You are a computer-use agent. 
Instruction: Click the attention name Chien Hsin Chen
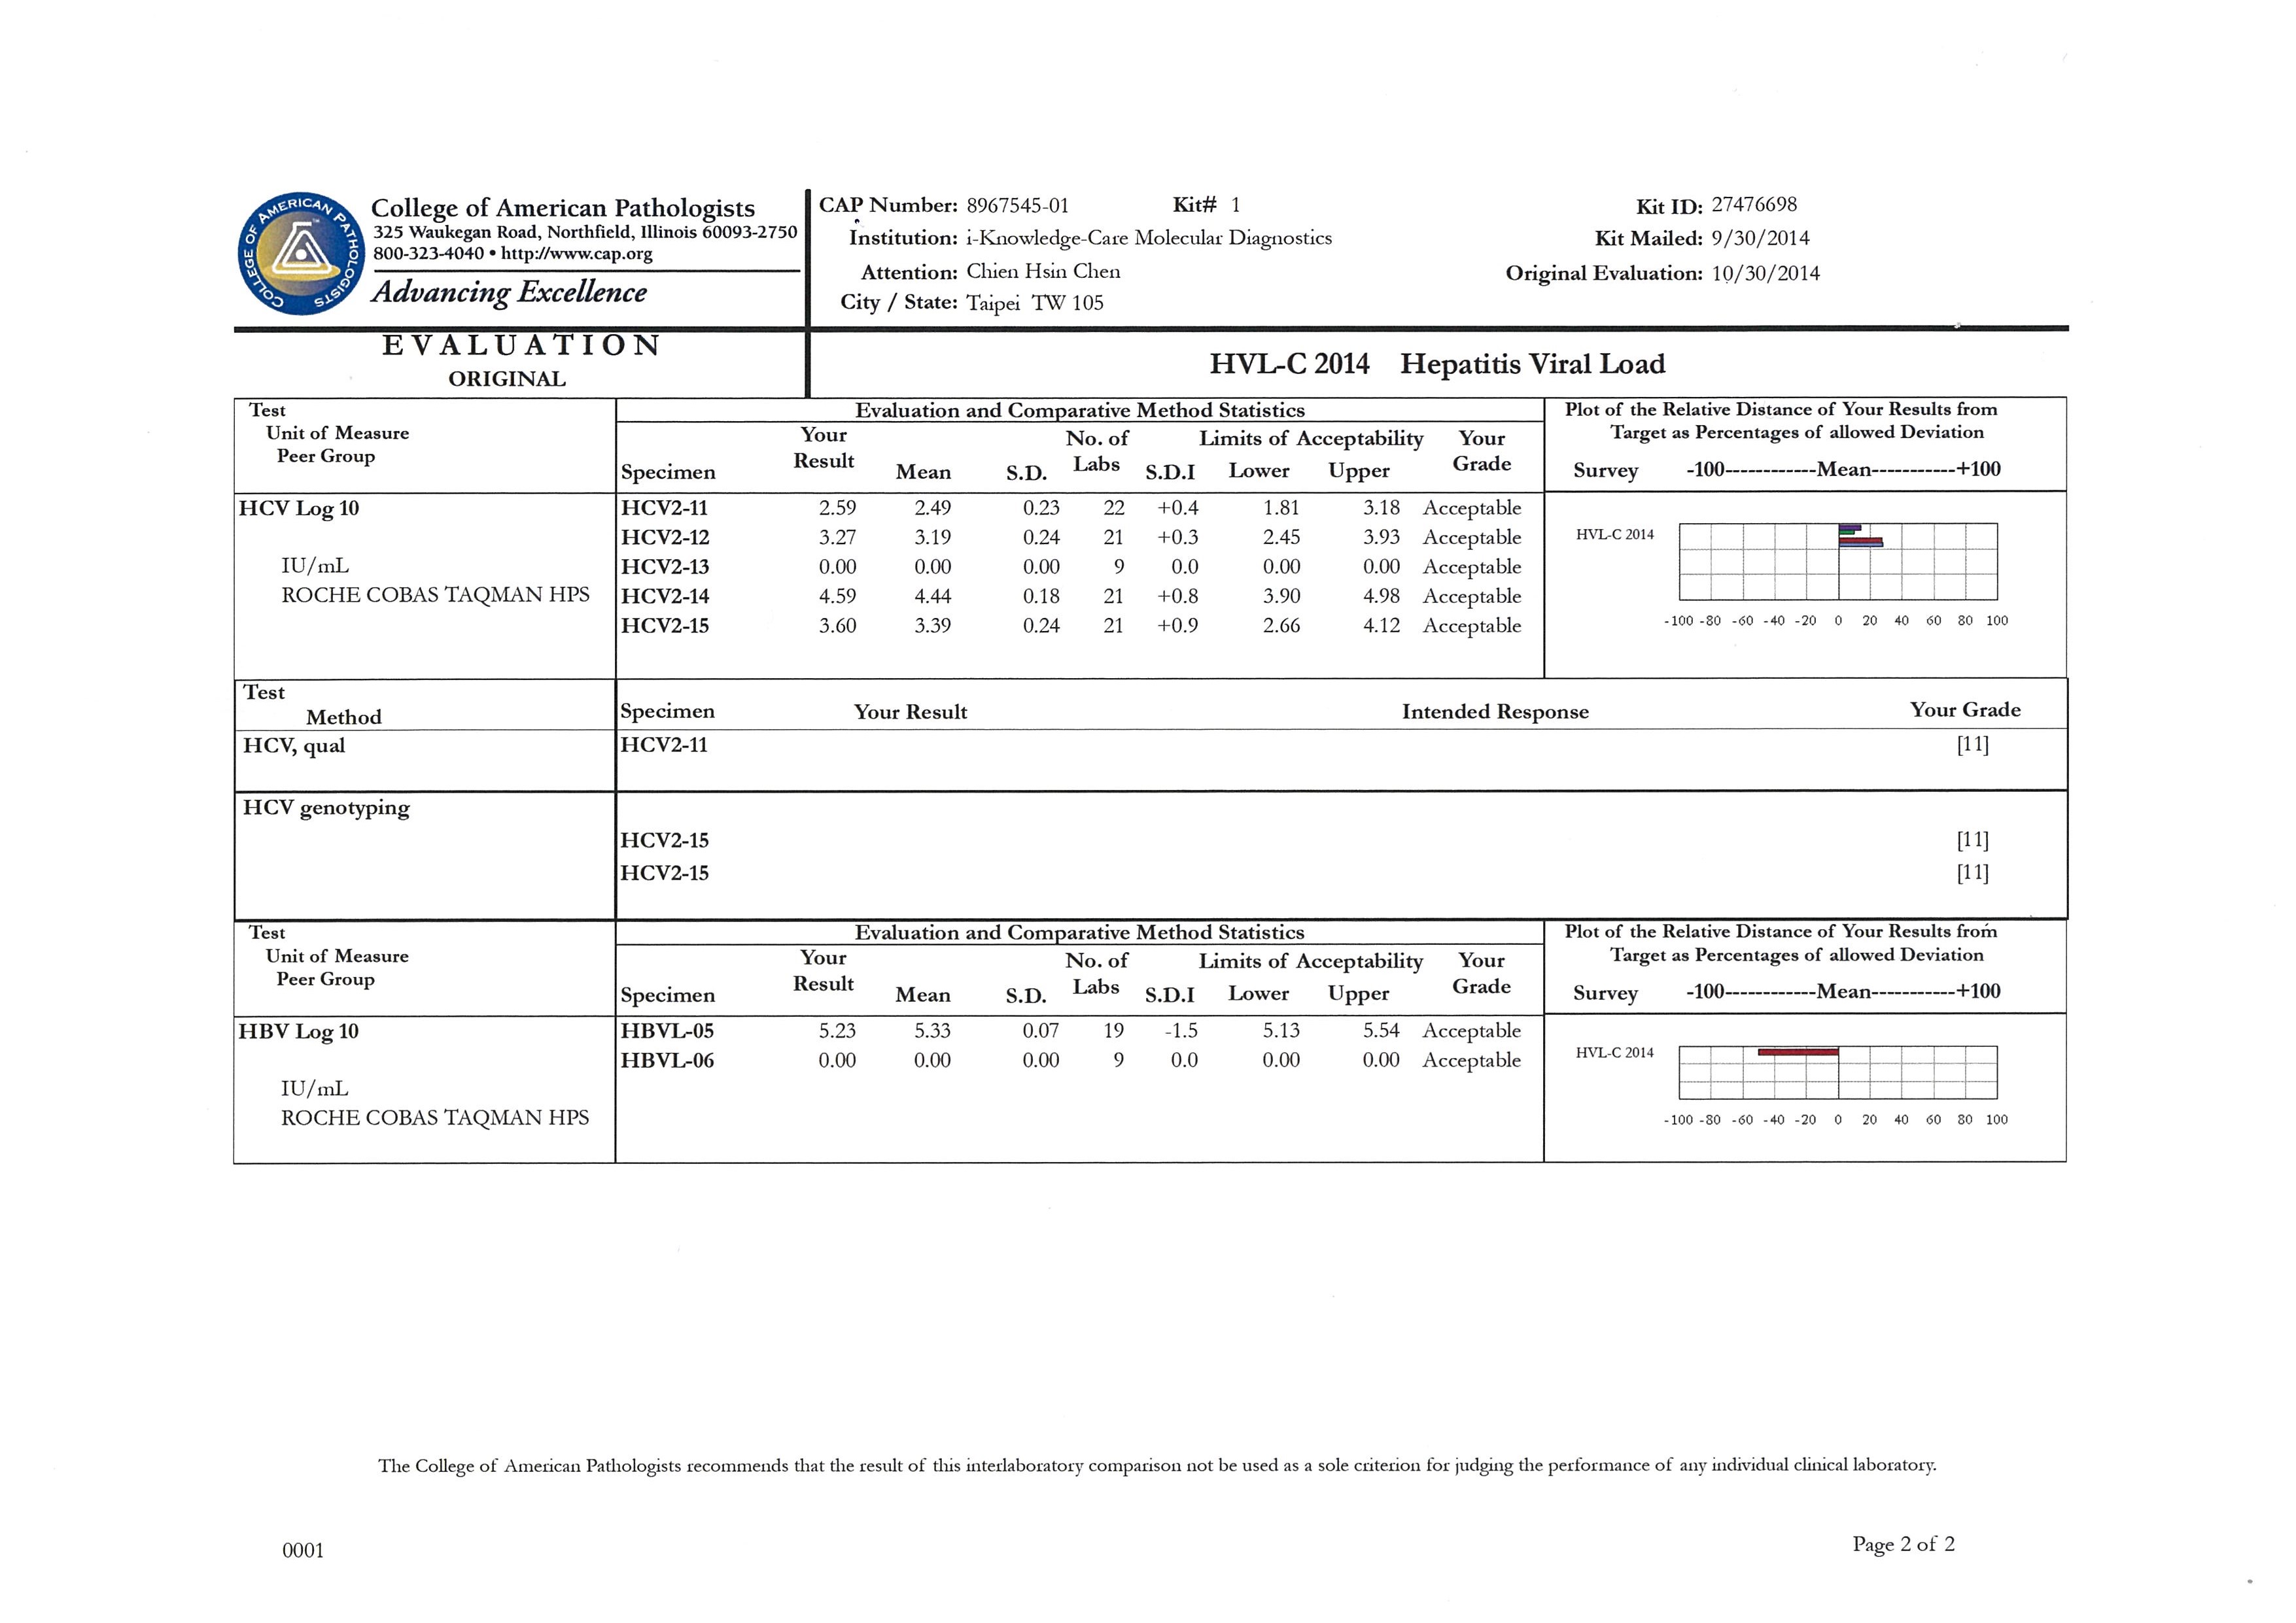pyautogui.click(x=1043, y=271)
